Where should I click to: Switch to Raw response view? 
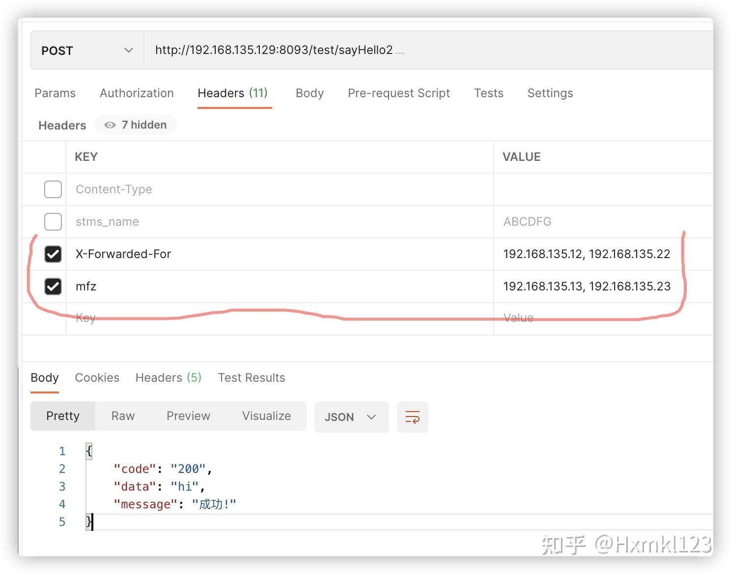click(x=122, y=416)
